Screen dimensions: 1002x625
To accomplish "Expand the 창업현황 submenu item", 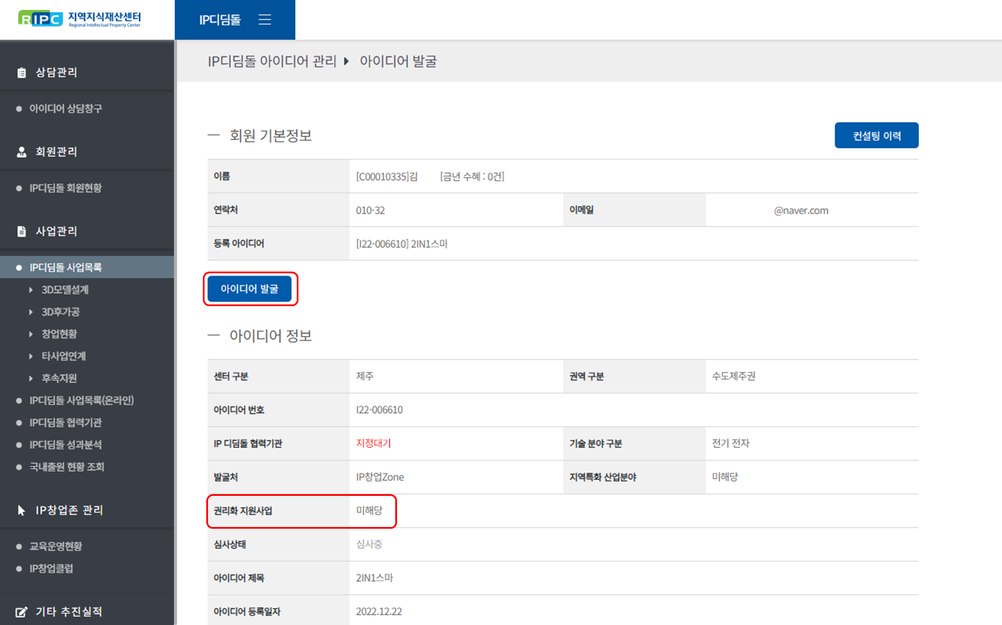I will tap(59, 334).
